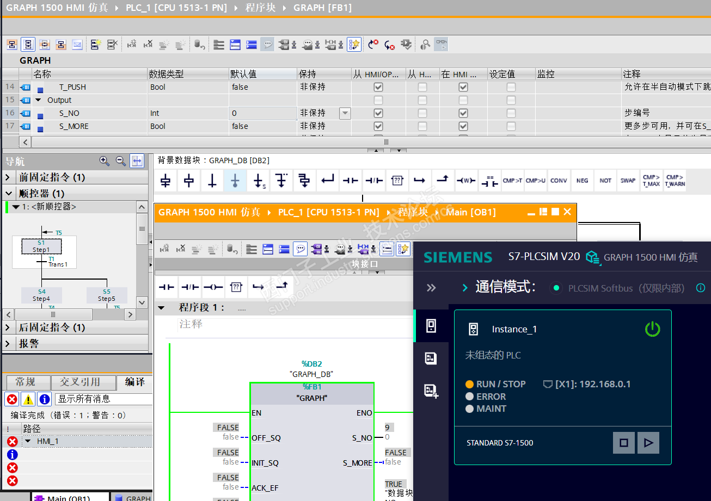711x501 pixels.
Task: Toggle the navigation fit-width icon
Action: pos(137,161)
